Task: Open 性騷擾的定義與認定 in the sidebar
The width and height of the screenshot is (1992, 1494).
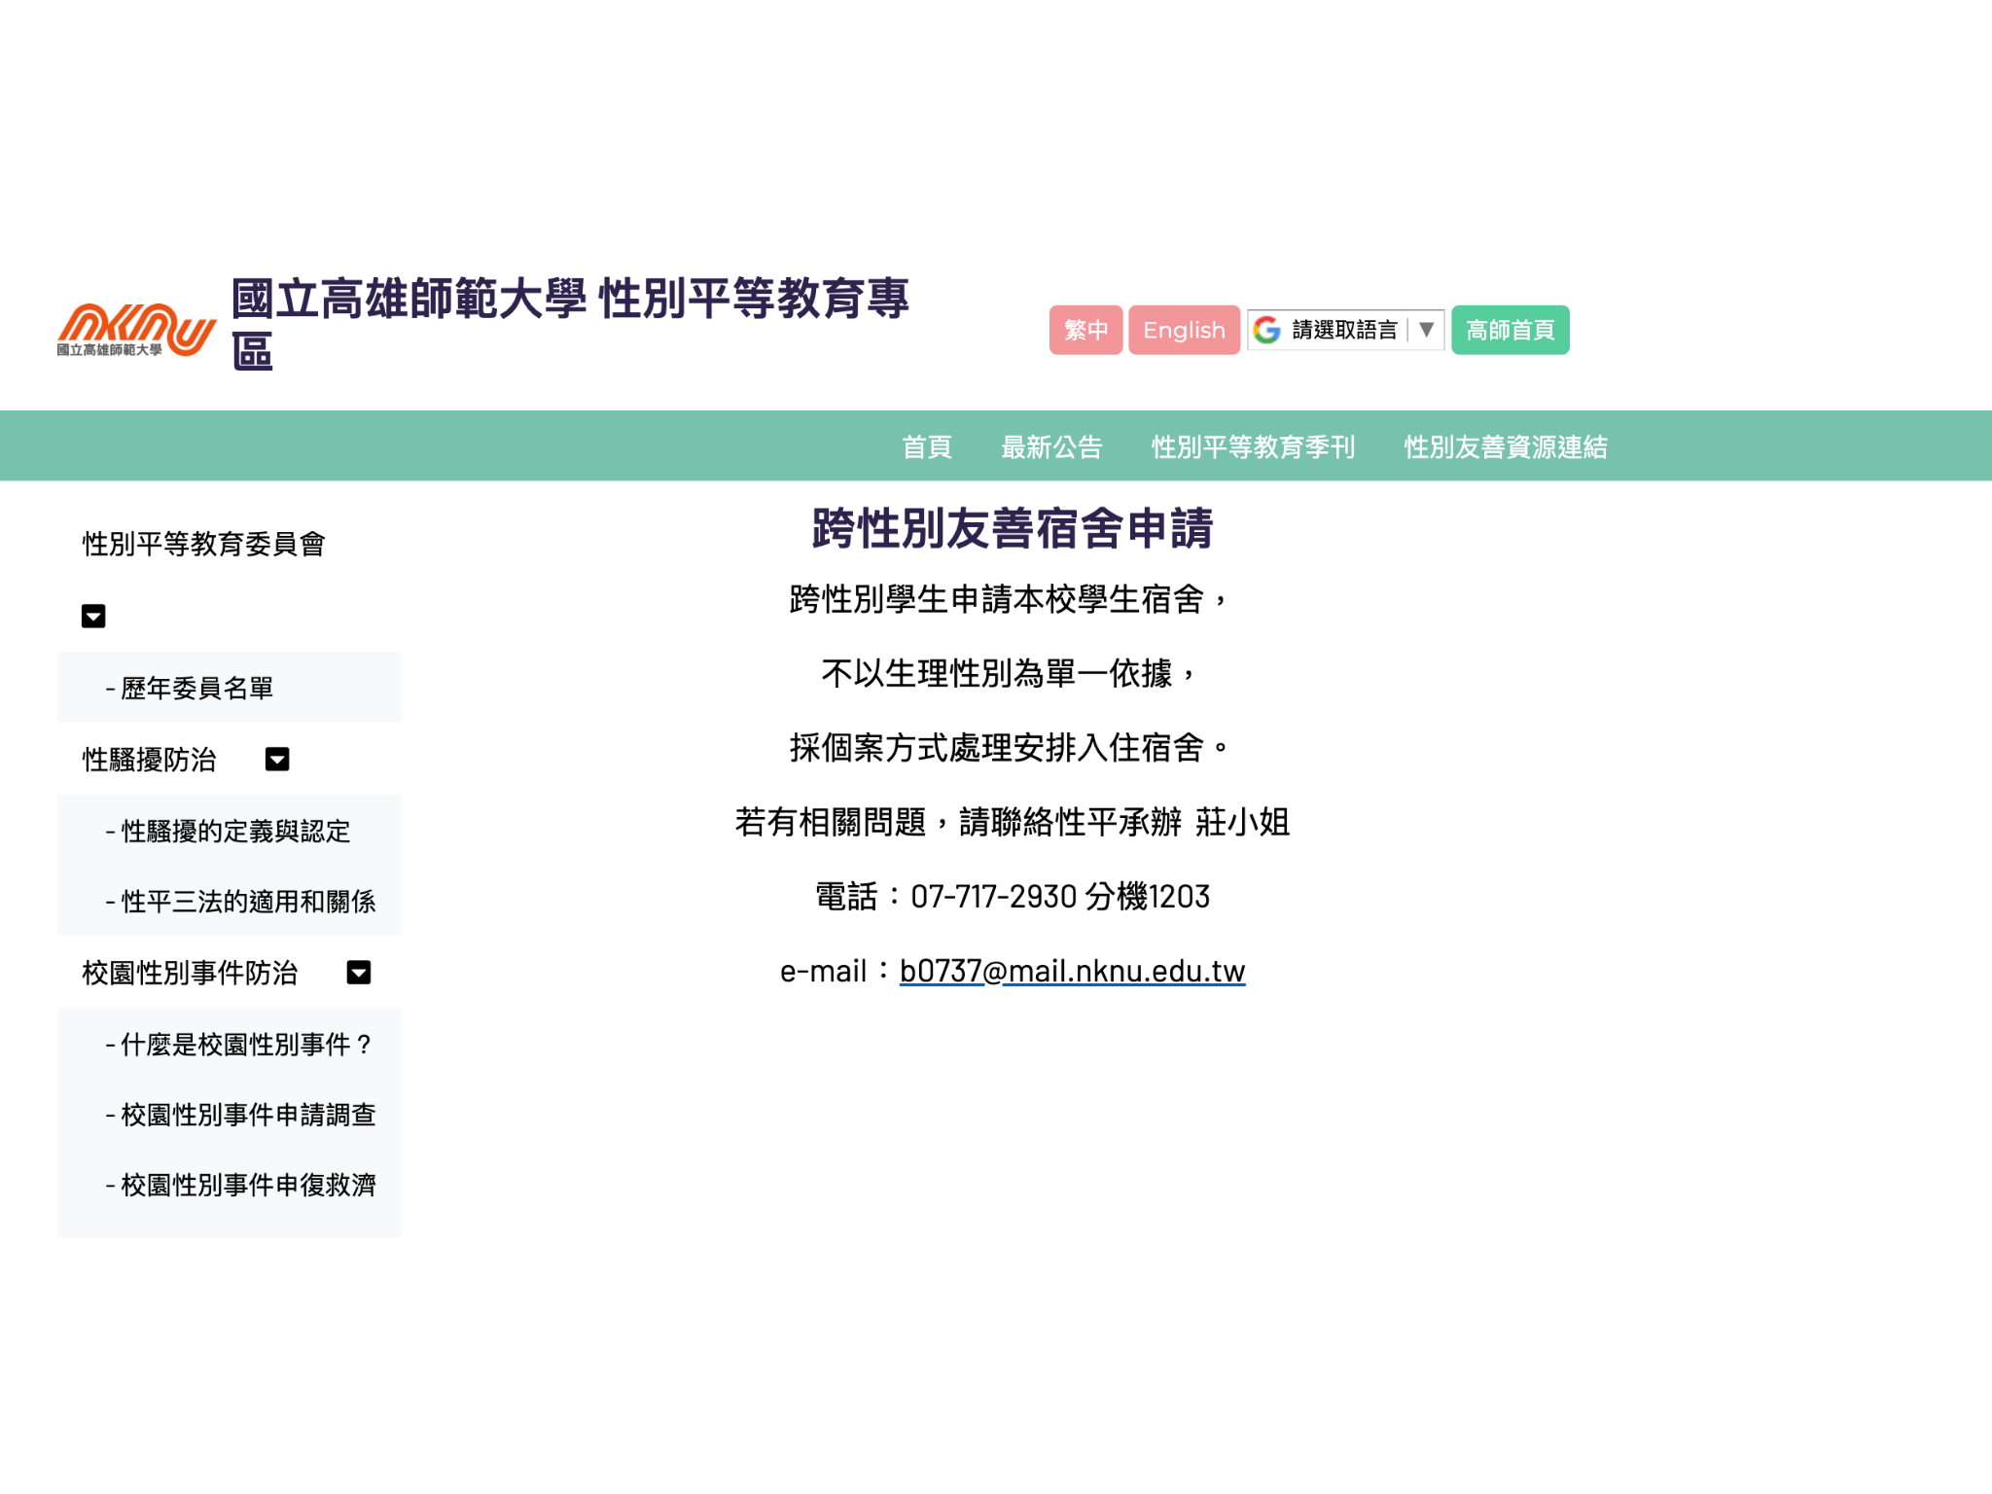Action: click(x=229, y=831)
